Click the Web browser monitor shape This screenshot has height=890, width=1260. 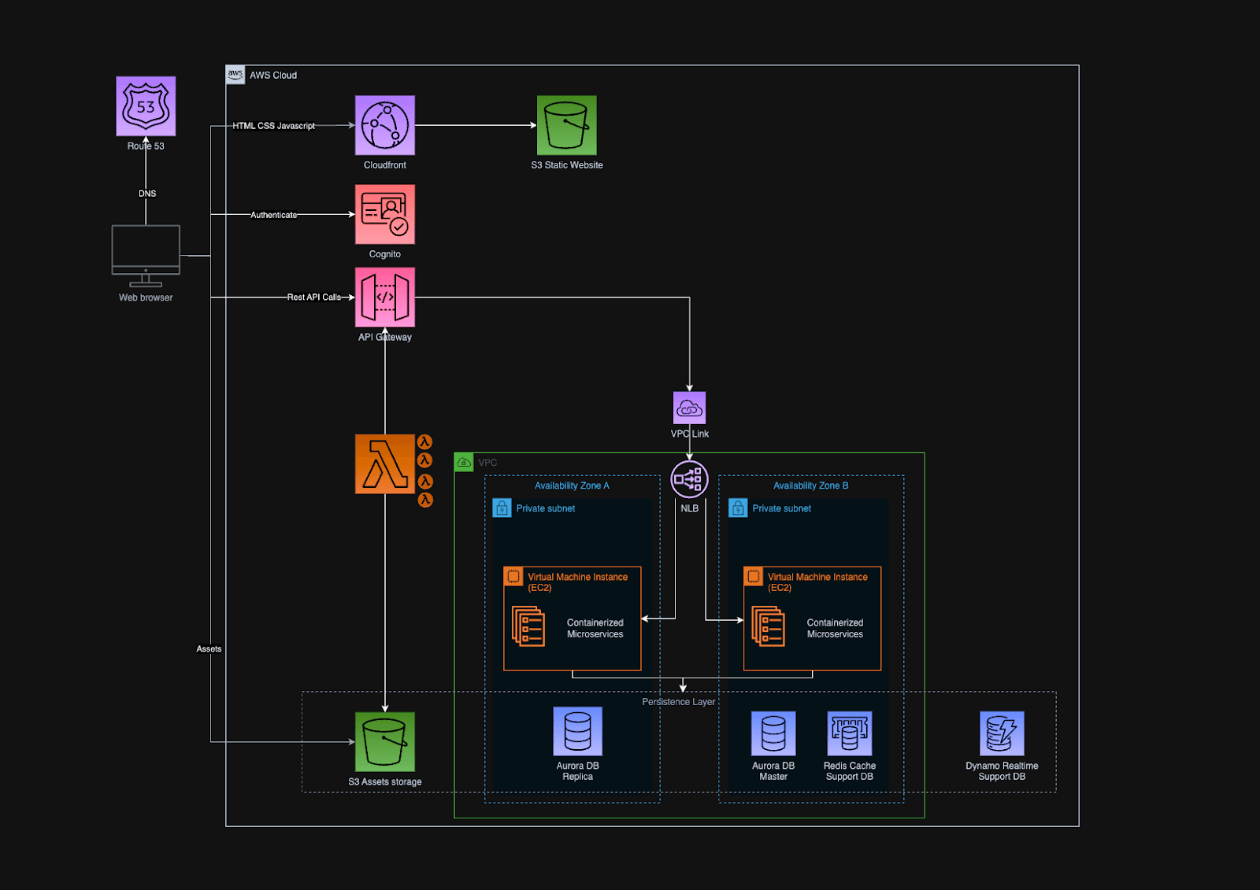point(146,248)
